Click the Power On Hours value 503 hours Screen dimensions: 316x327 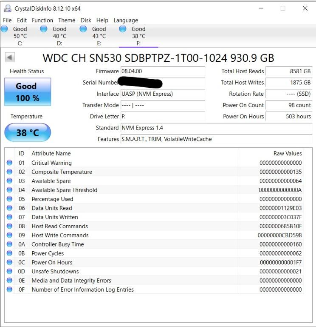289,116
